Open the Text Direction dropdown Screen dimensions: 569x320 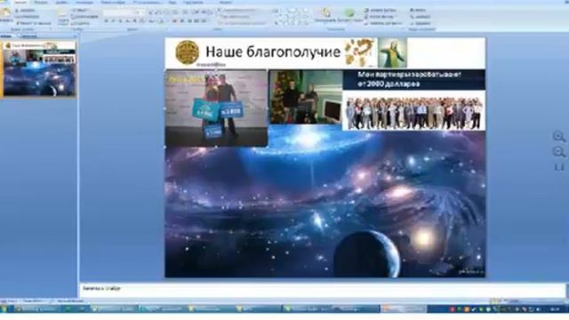pyautogui.click(x=238, y=10)
